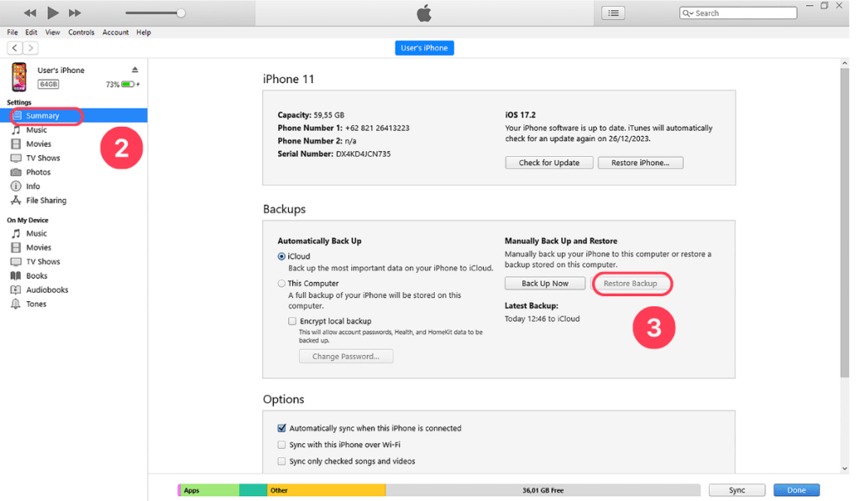
Task: Select the iCloud backup radio button
Action: pyautogui.click(x=281, y=256)
